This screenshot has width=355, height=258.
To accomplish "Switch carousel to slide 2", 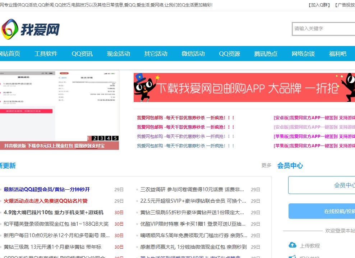I will pos(94,138).
